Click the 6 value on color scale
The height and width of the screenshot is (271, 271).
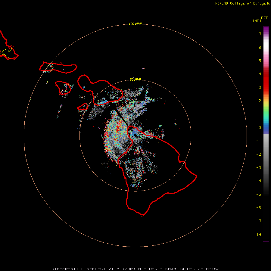[x=260, y=47]
